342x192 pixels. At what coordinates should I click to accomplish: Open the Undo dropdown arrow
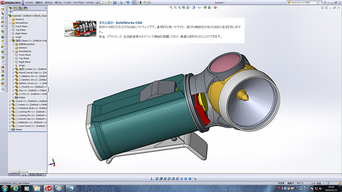tap(131, 2)
